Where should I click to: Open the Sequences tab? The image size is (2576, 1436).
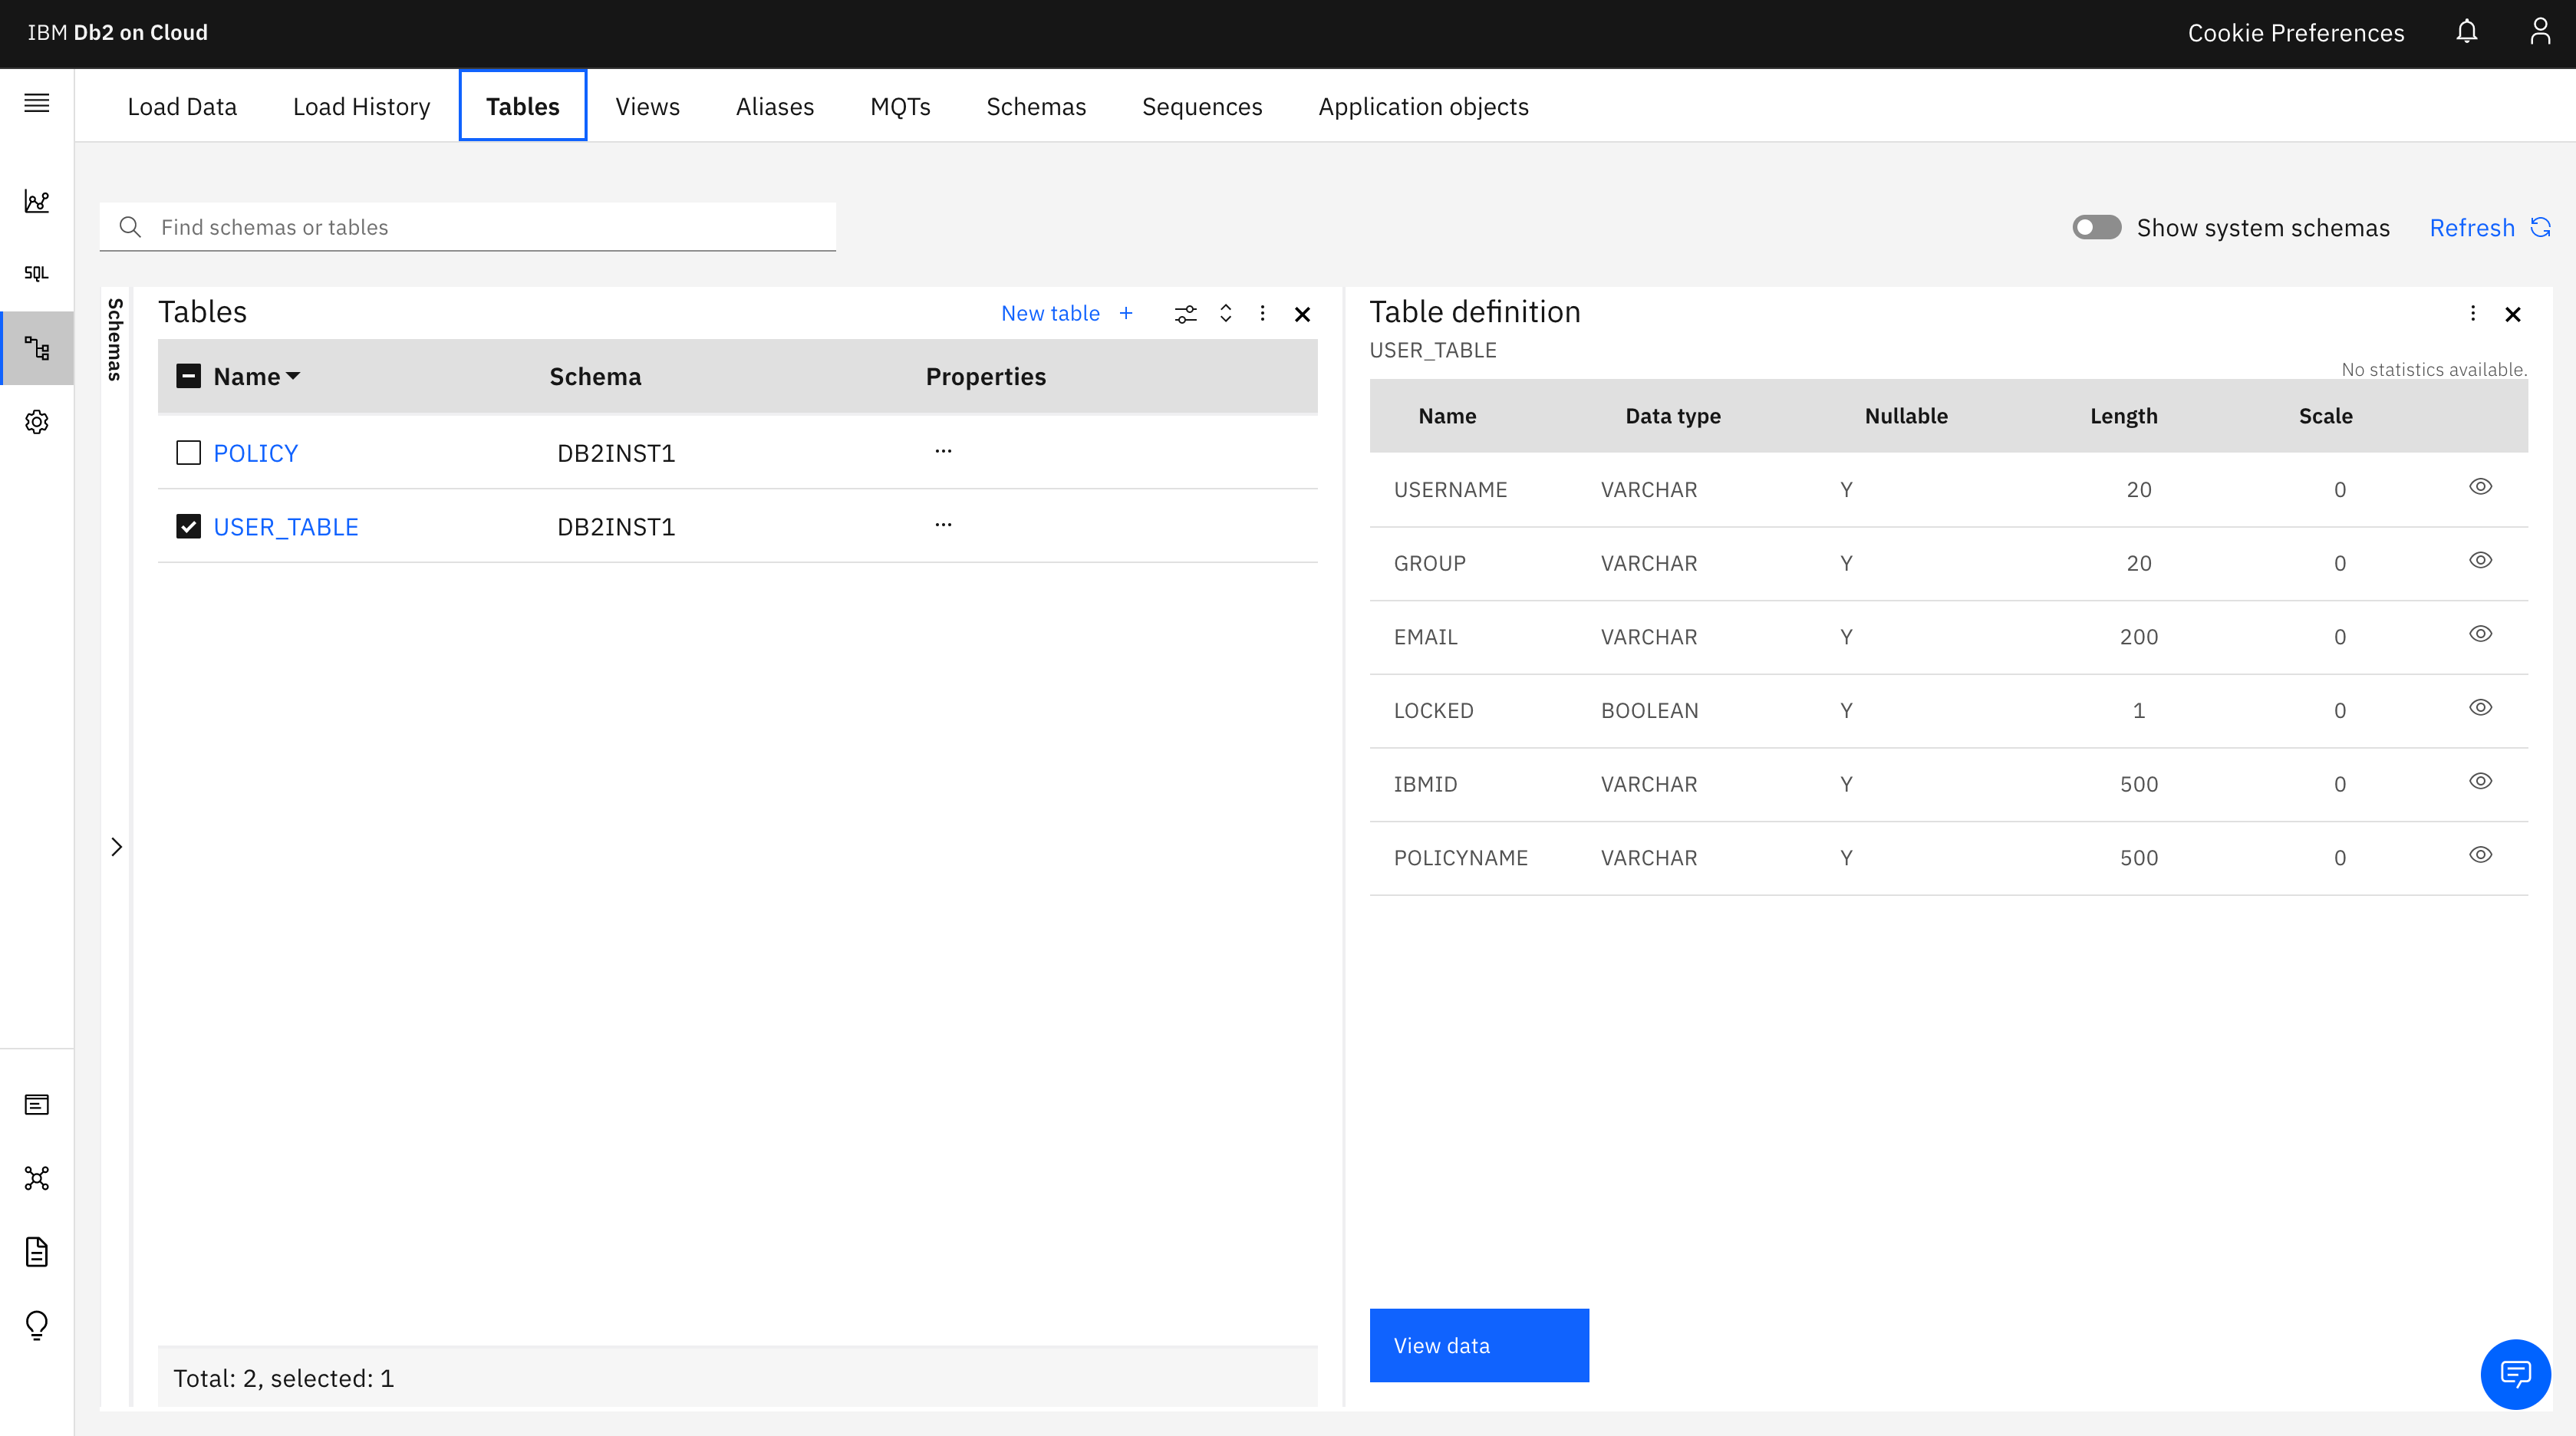click(x=1201, y=106)
